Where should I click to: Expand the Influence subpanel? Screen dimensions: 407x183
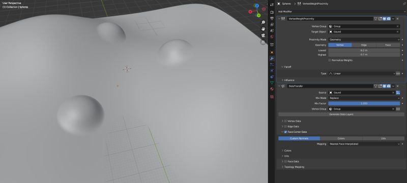tap(282, 80)
